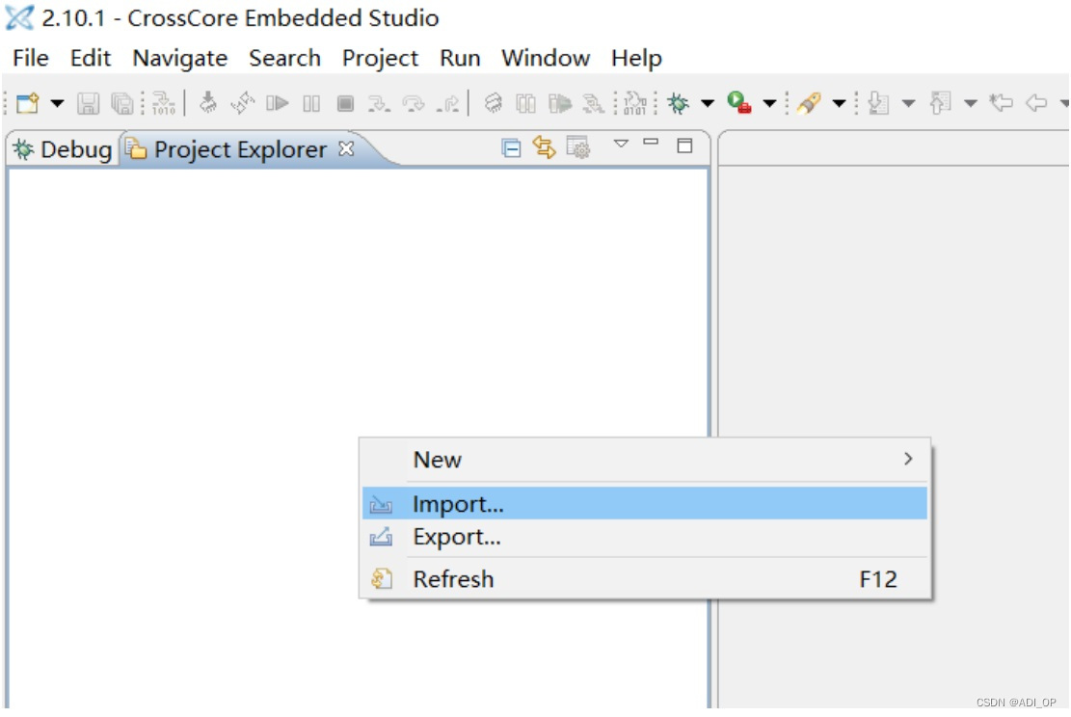Click the Save toolbar icon
The width and height of the screenshot is (1071, 717).
click(88, 103)
